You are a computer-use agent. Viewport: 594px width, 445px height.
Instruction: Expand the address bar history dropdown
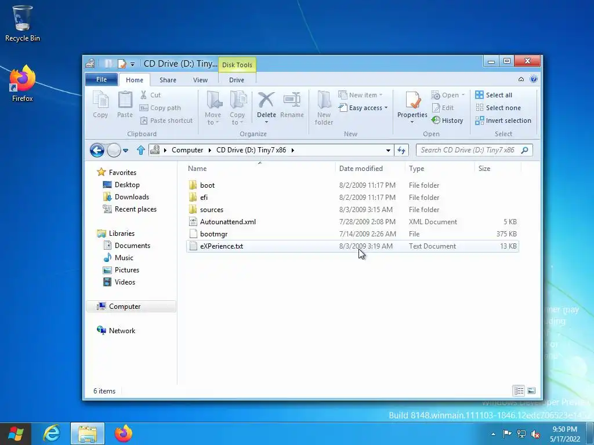click(388, 150)
